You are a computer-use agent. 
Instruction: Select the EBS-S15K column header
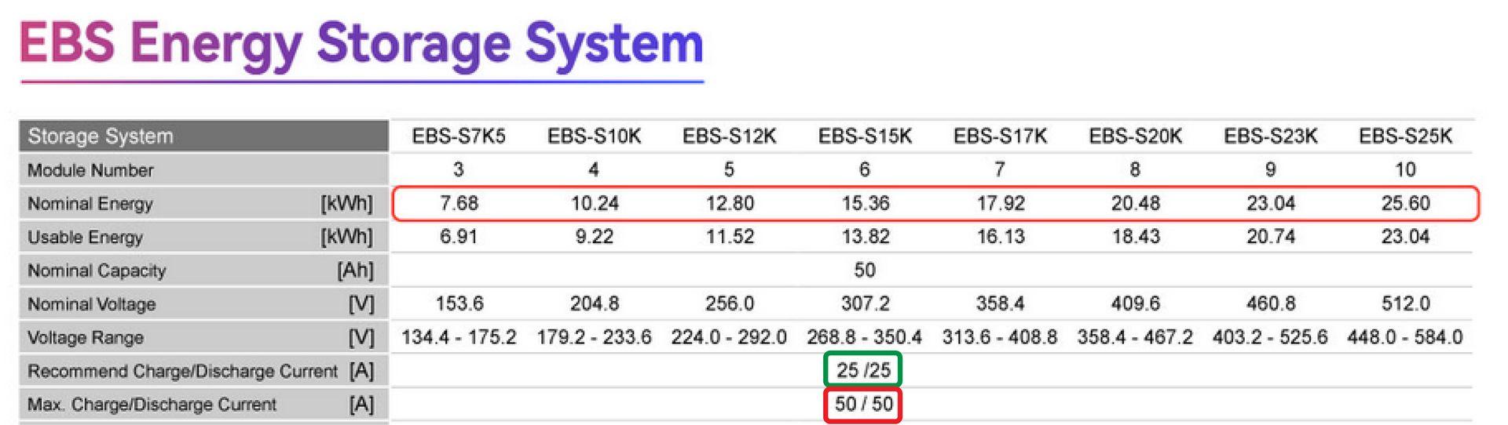(x=865, y=136)
